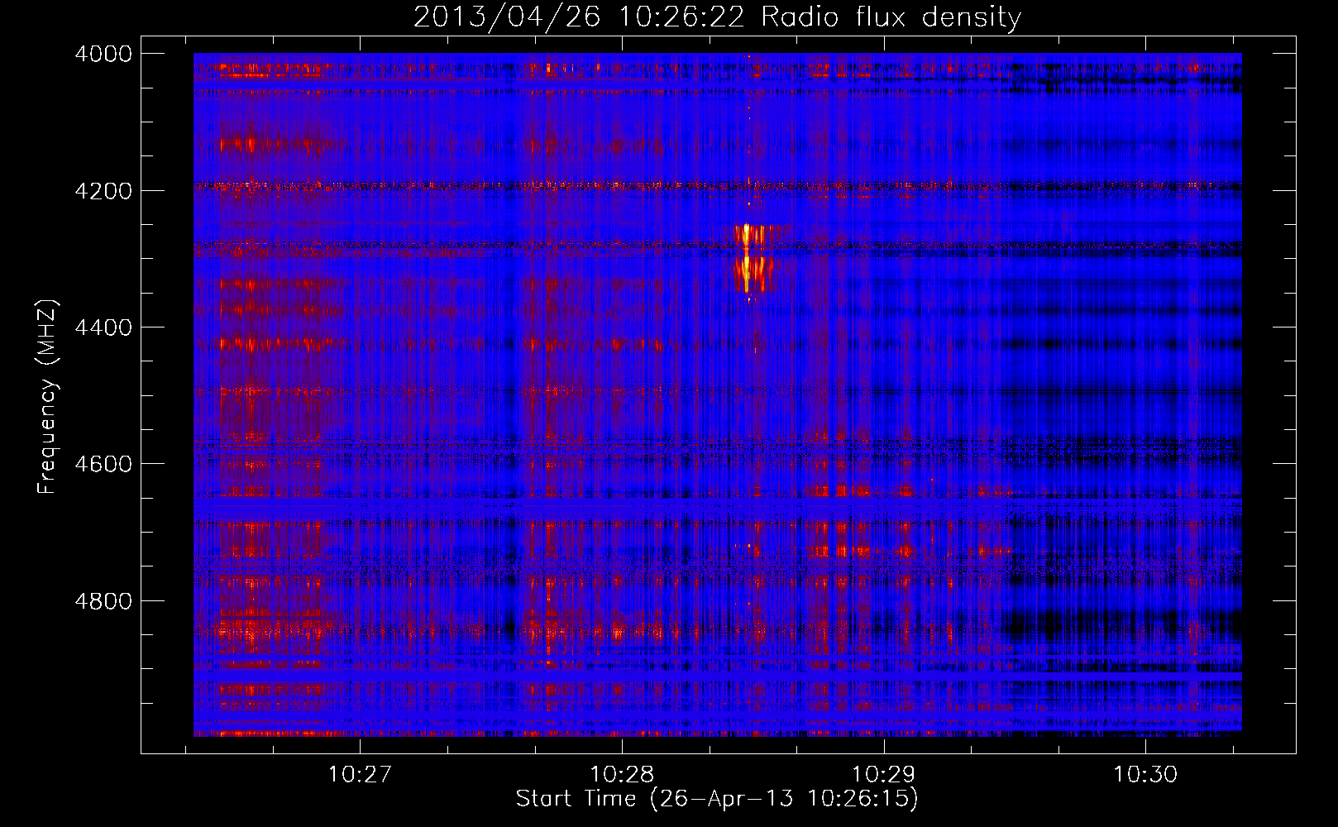Viewport: 1338px width, 827px height.
Task: Click the 10:28 time tick label
Action: [622, 775]
